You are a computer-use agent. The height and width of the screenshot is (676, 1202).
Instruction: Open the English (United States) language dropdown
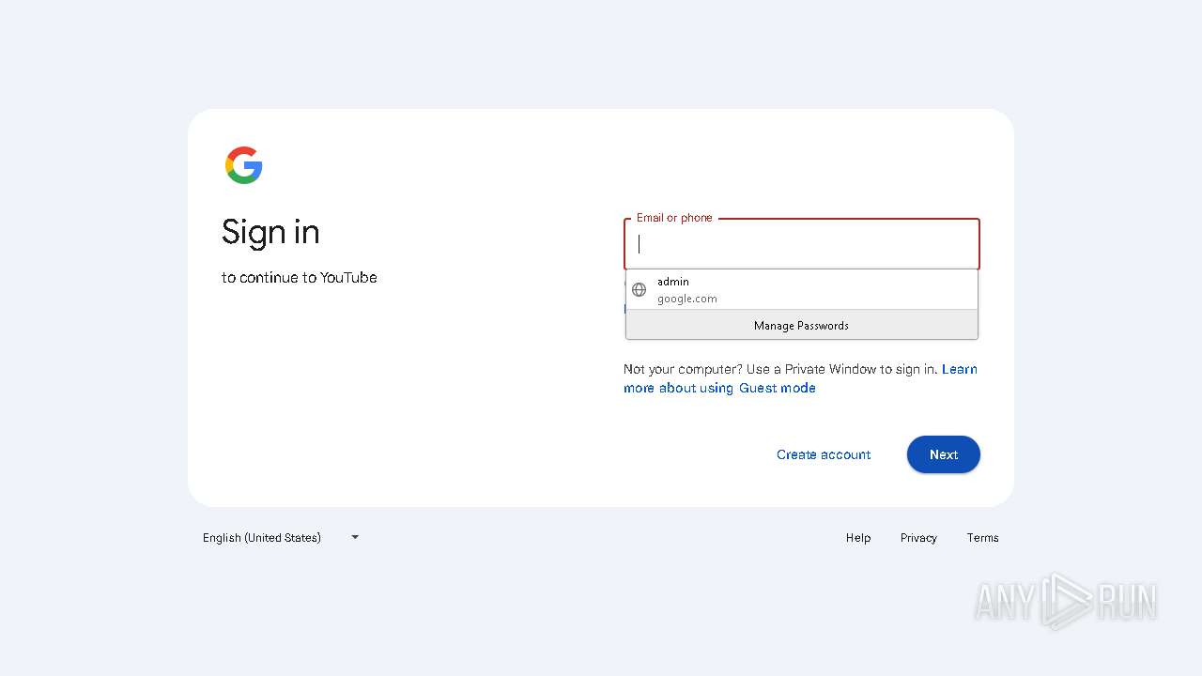pyautogui.click(x=281, y=537)
